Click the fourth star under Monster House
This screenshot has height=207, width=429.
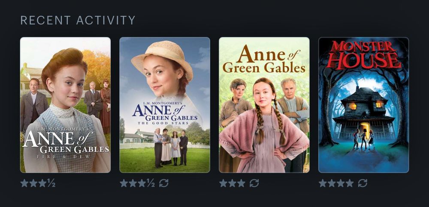coord(349,183)
